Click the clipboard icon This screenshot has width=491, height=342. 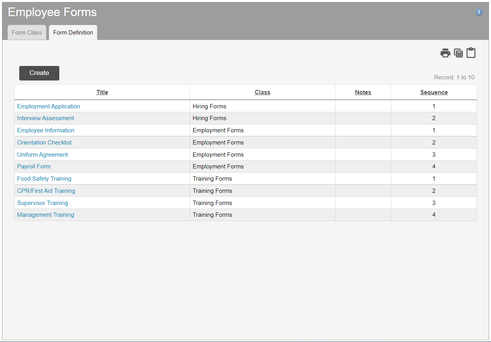pos(471,53)
